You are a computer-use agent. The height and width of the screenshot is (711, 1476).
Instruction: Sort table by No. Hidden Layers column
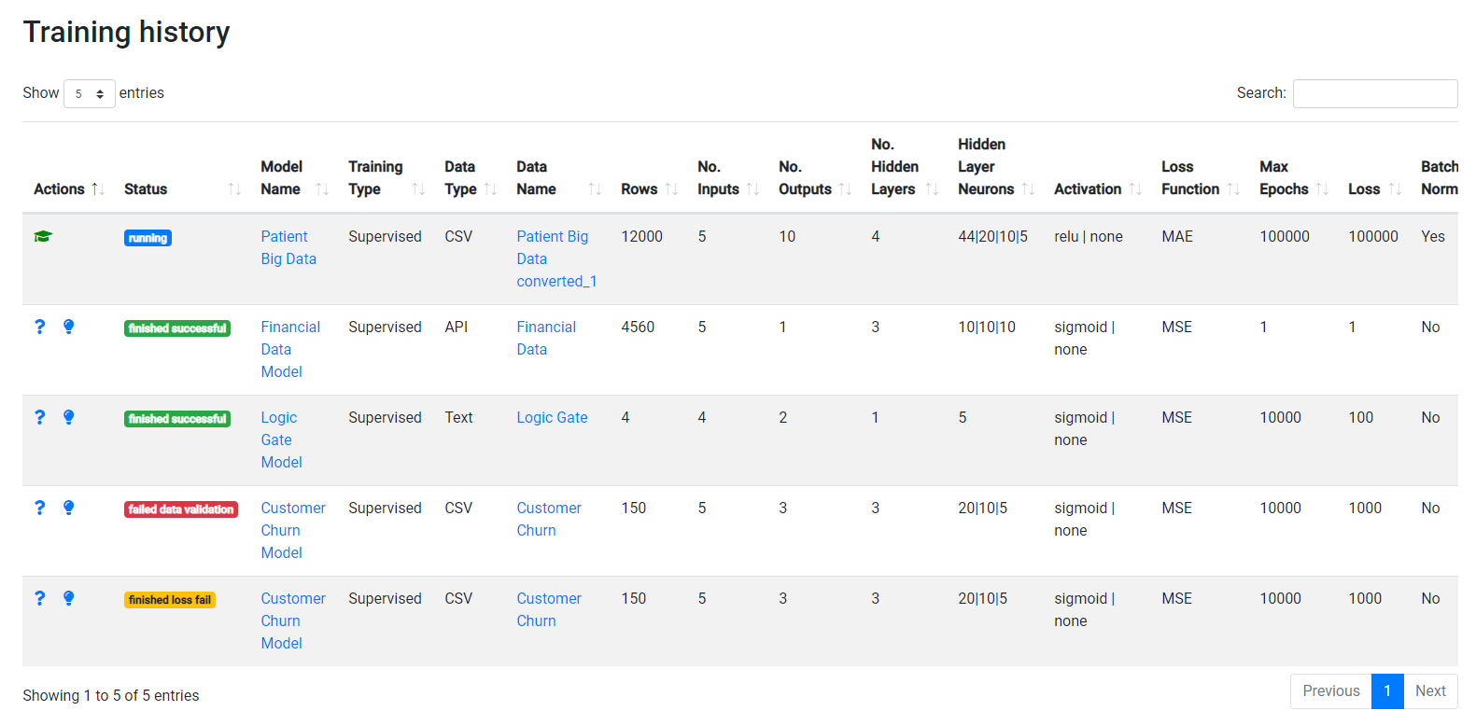coord(903,167)
